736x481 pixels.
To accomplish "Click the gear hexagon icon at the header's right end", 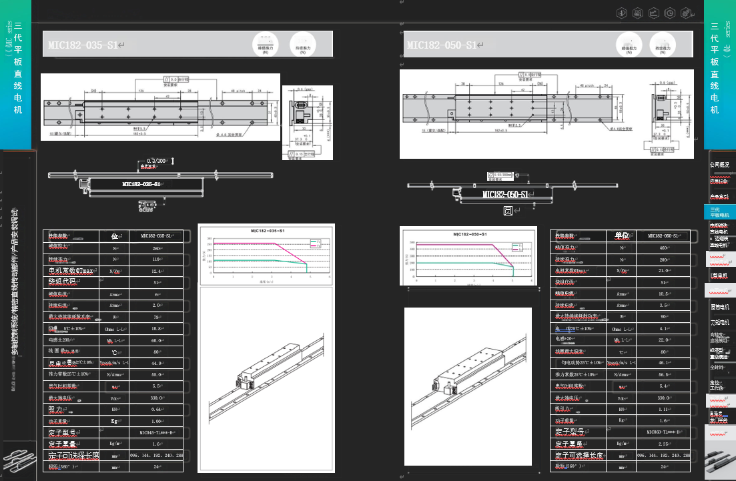I will (686, 13).
